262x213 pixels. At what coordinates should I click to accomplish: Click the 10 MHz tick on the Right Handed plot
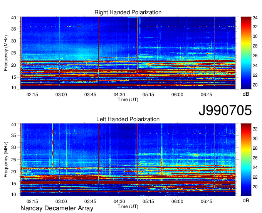(x=13, y=88)
